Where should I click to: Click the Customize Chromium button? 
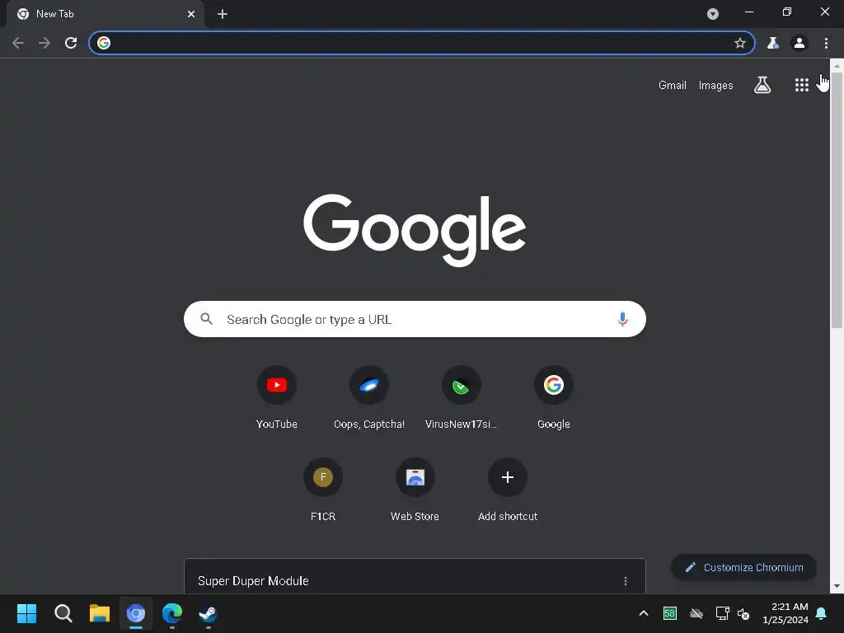point(744,567)
